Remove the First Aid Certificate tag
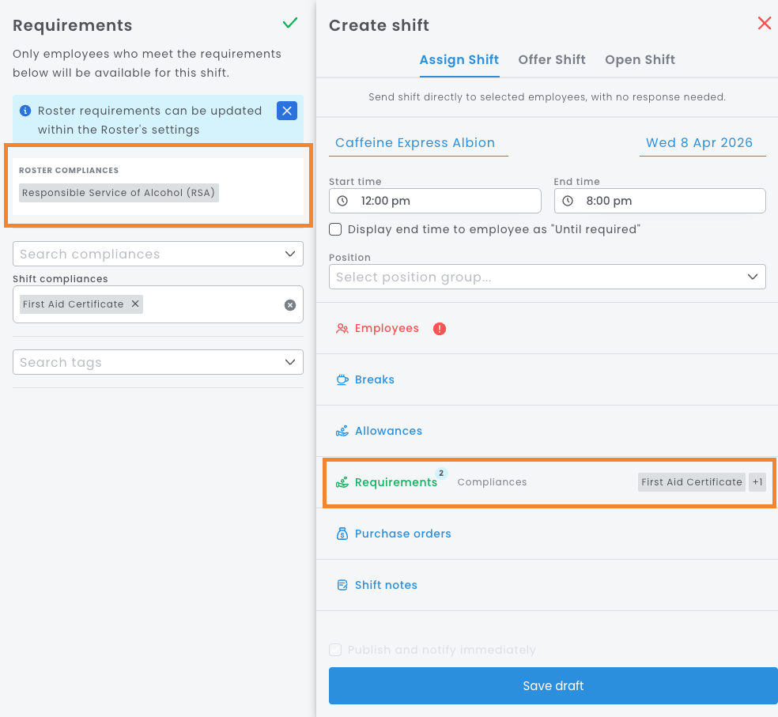 pos(135,304)
